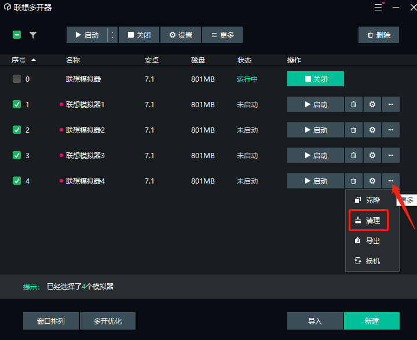Select the name 联想模拟器2
This screenshot has width=417, height=340.
(x=85, y=130)
